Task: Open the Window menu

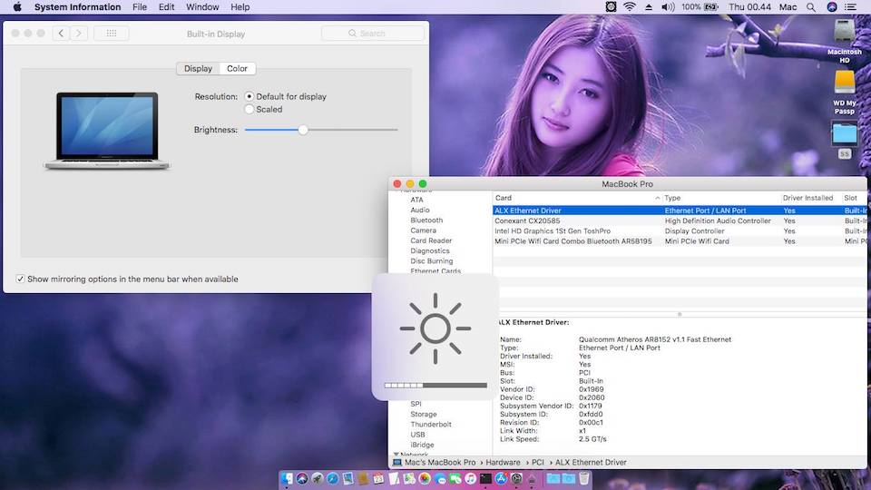Action: (x=202, y=7)
